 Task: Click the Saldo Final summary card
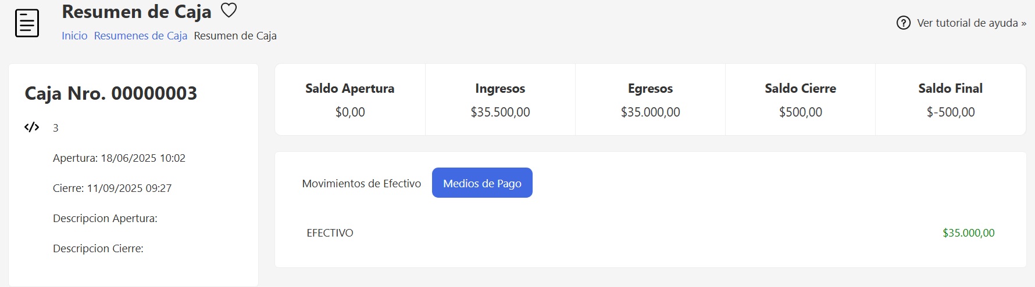[x=950, y=100]
